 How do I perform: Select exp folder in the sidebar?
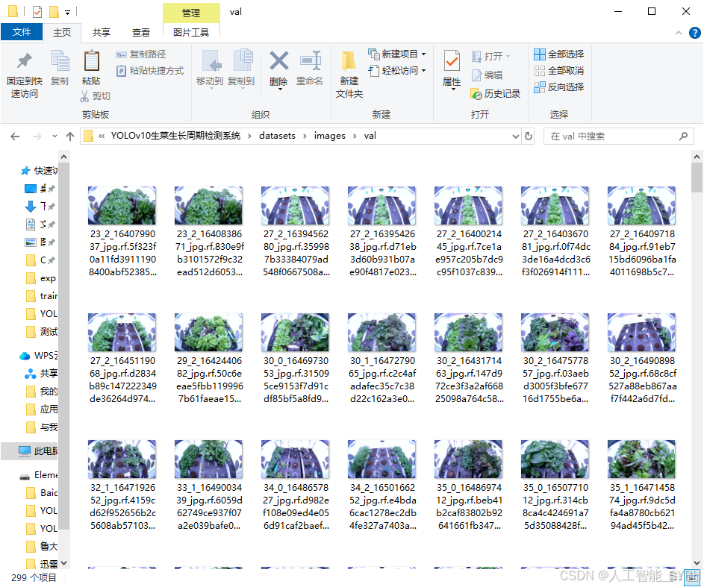pyautogui.click(x=41, y=278)
